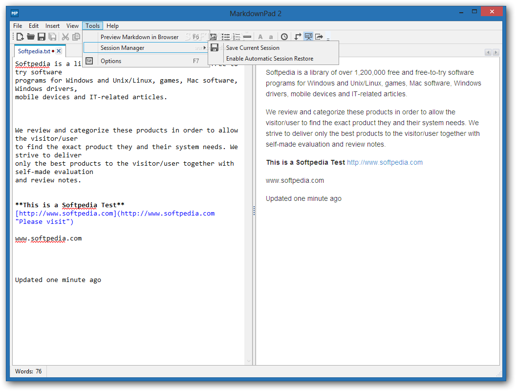
Task: Click "**This is a Softpedia Test**" in editor
Action: click(70, 205)
